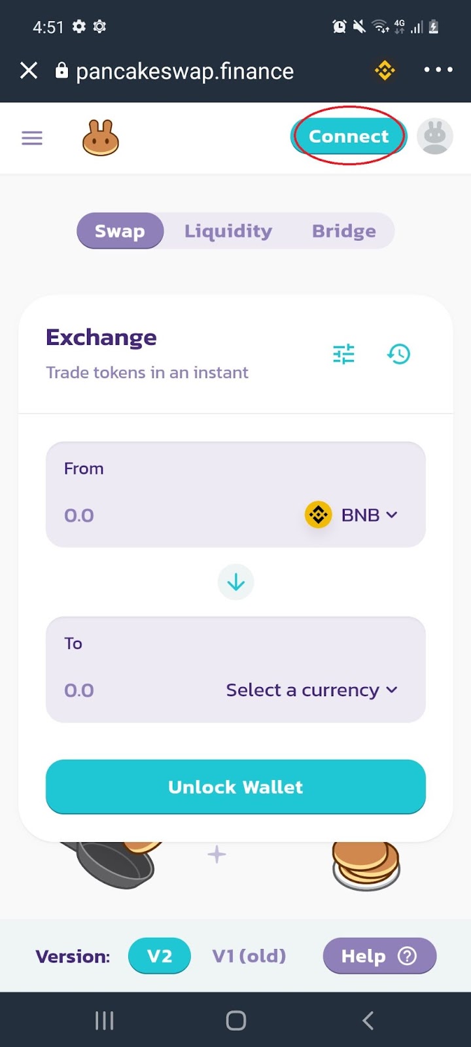471x1047 pixels.
Task: Switch tokens with the down arrow
Action: 235,582
